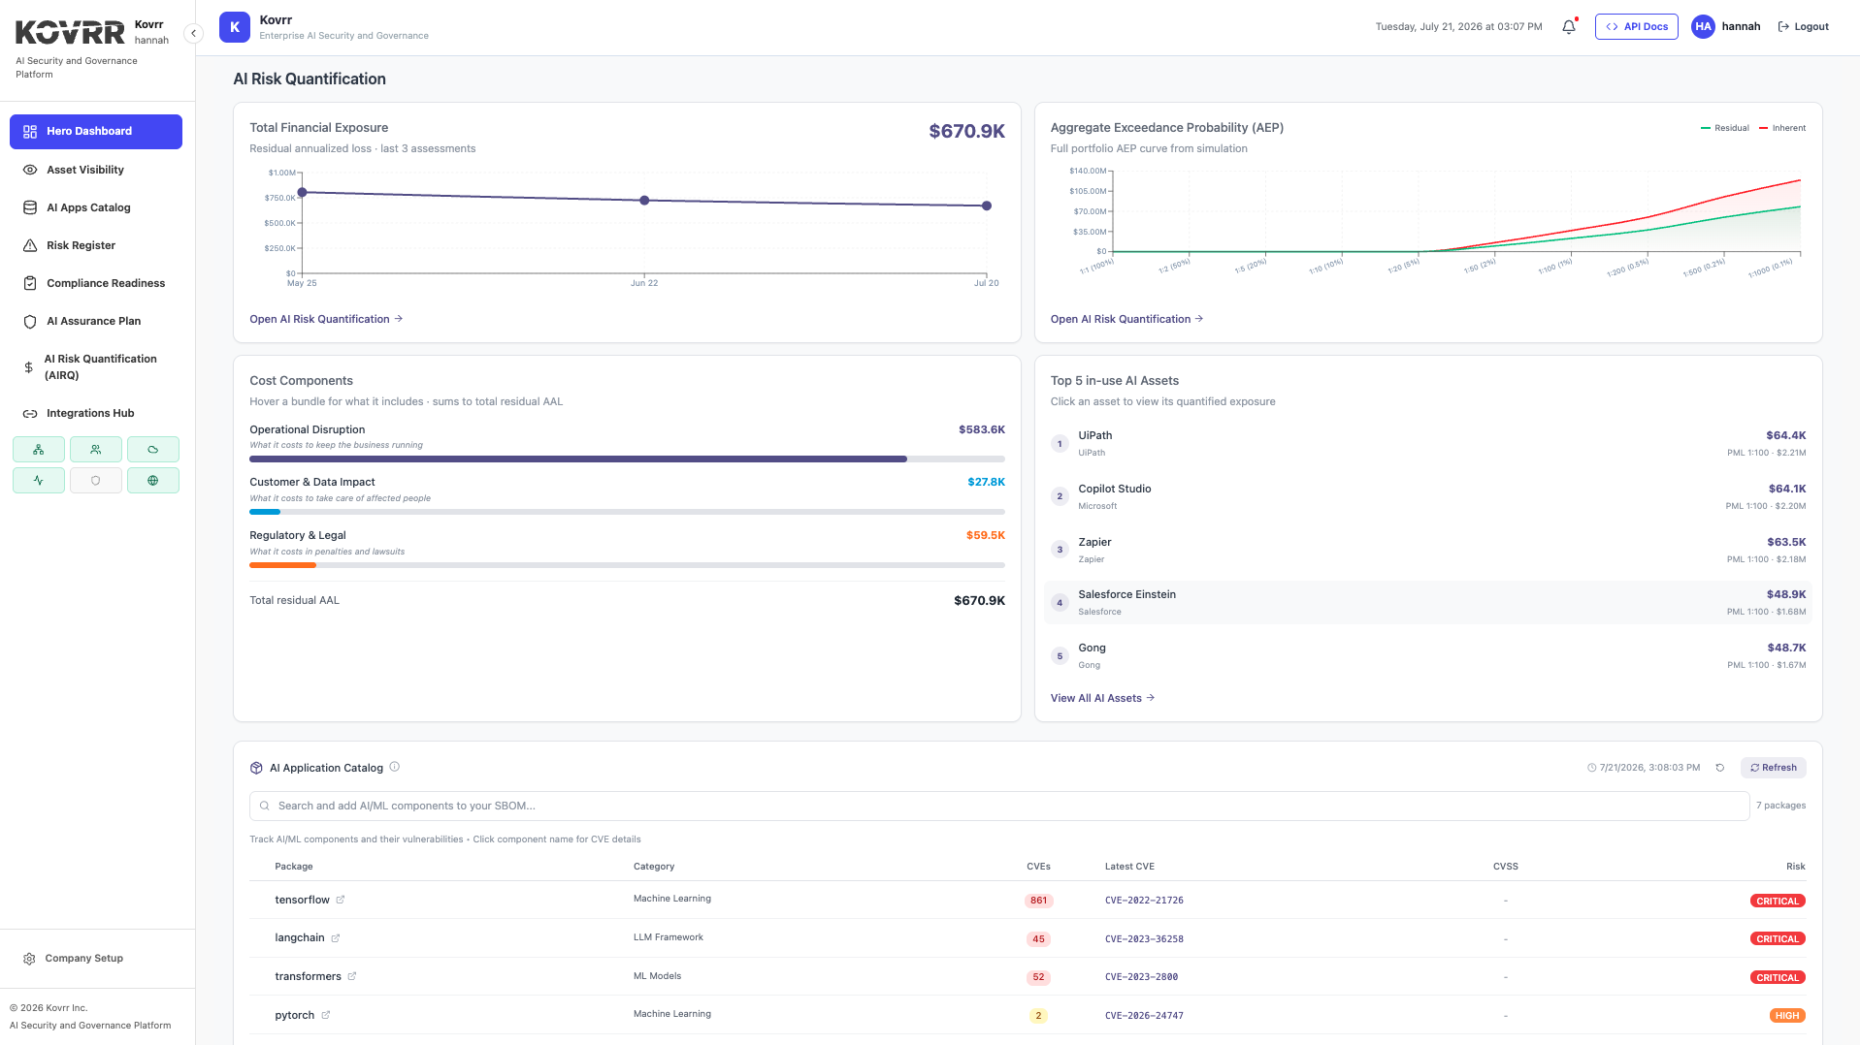The width and height of the screenshot is (1860, 1045).
Task: Click the Residual legend entry on AEP chart
Action: [1725, 128]
